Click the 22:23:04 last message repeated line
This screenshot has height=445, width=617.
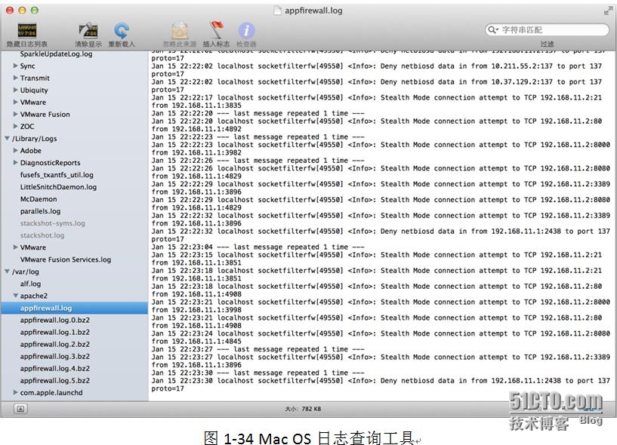(258, 247)
